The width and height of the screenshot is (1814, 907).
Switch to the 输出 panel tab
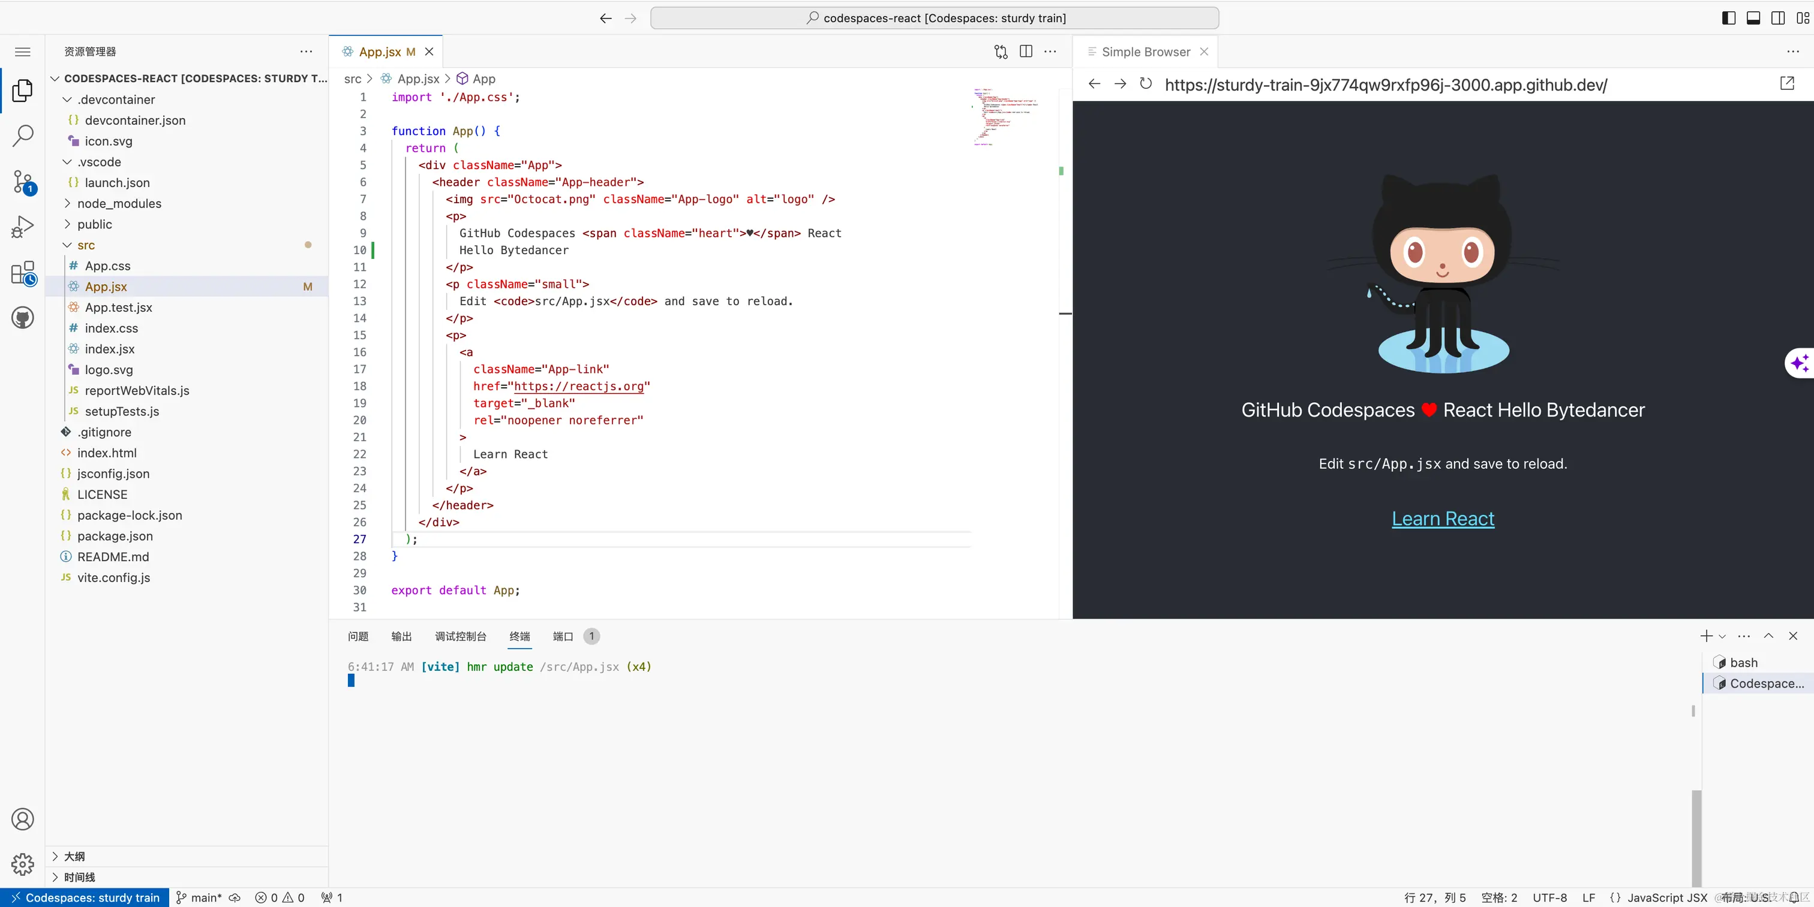click(x=401, y=636)
